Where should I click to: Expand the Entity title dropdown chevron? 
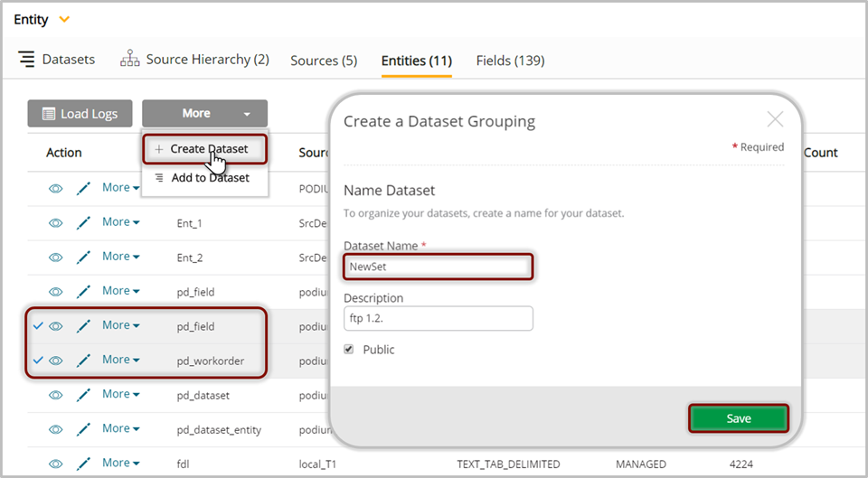point(63,19)
